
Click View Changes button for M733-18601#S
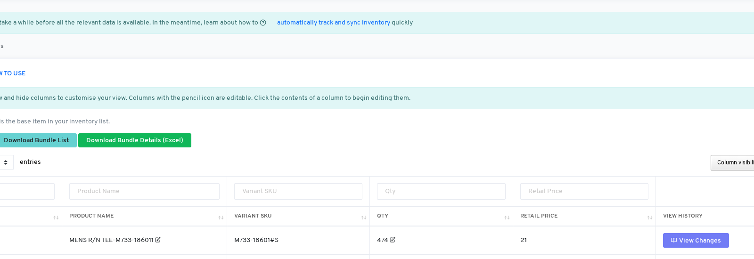point(696,240)
